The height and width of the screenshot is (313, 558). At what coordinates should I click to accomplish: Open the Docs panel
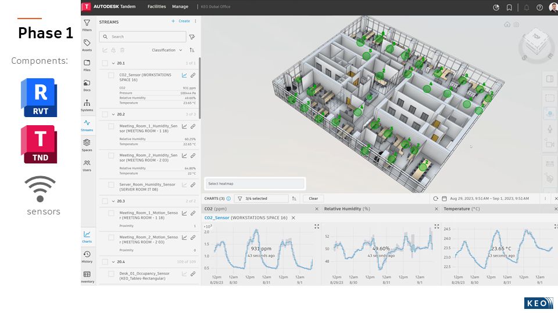coord(87,85)
